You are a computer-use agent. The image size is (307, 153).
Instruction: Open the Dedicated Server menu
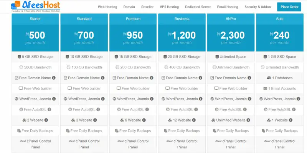click(198, 7)
